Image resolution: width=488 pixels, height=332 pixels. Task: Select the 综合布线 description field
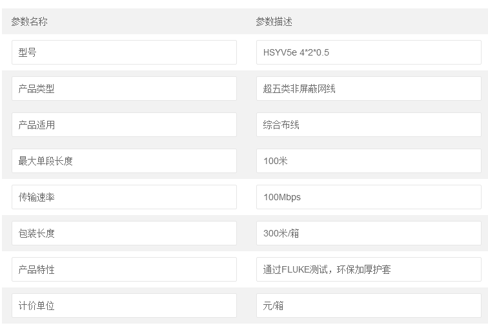(x=369, y=125)
